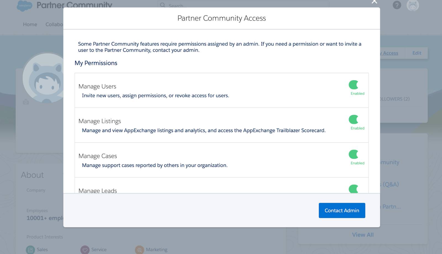Click the Manage Leads heading
442x254 pixels.
98,190
